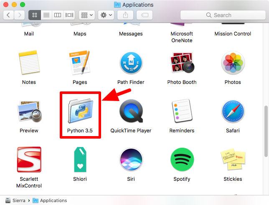Select the Stickies notes icon
The width and height of the screenshot is (269, 205).
click(233, 159)
